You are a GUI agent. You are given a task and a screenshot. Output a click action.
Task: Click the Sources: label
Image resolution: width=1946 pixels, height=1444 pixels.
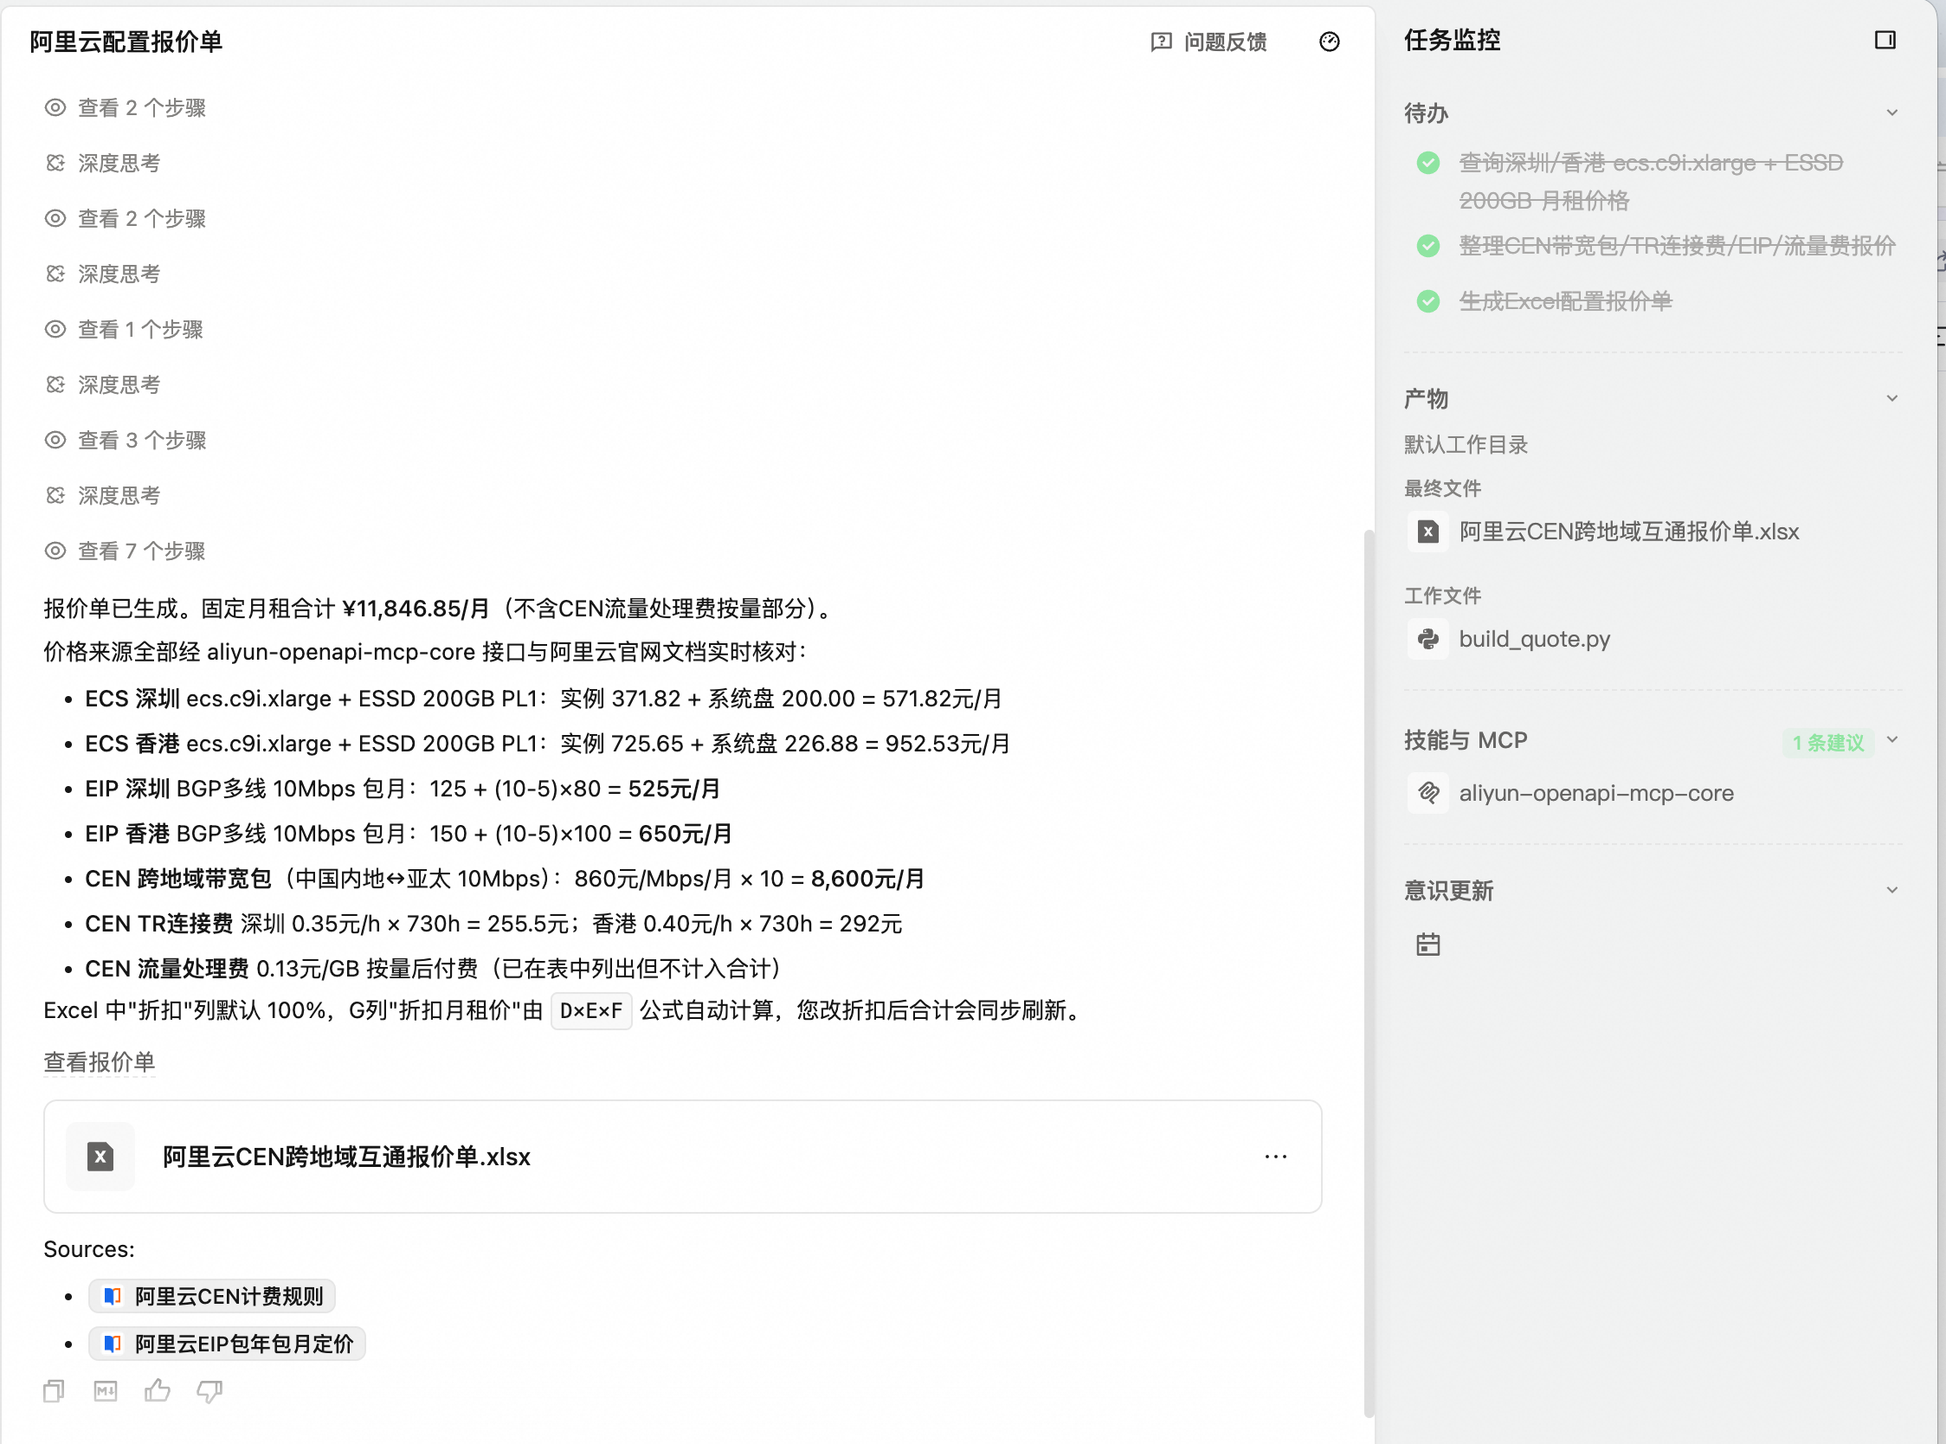pos(89,1249)
